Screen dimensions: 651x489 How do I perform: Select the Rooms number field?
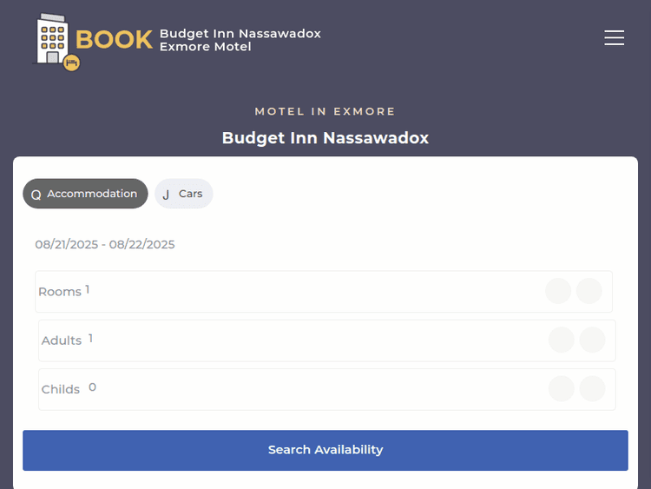coord(88,290)
